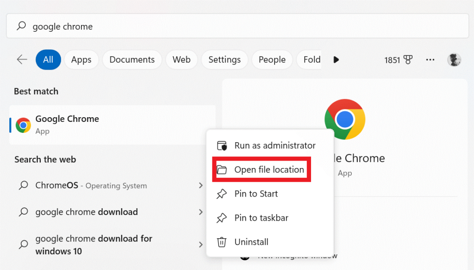Click search icon beside google chrome download
The width and height of the screenshot is (474, 270).
[23, 212]
